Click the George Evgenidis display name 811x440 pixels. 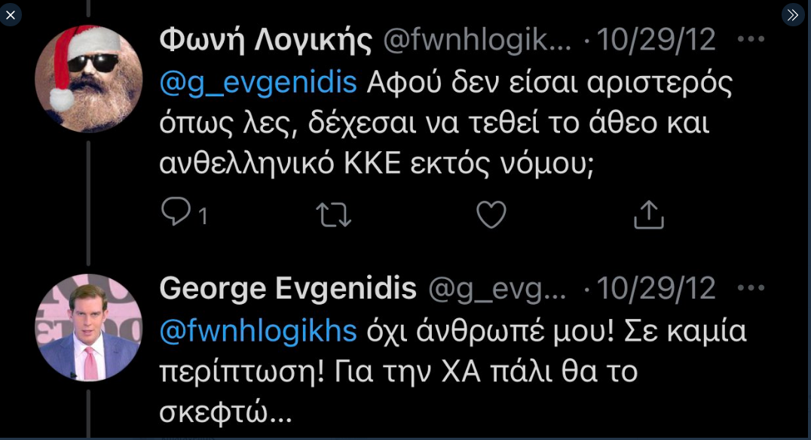[x=288, y=288]
